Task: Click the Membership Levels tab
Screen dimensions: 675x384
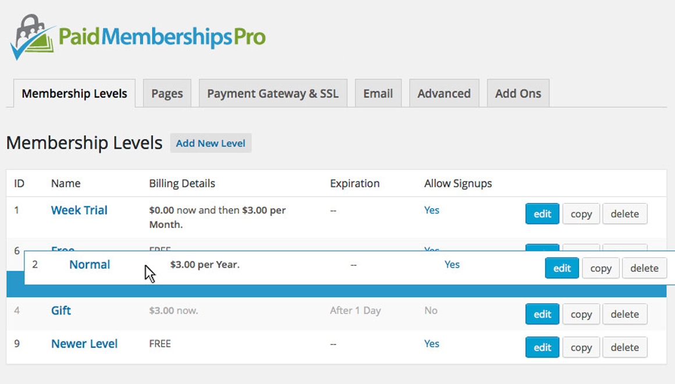Action: 74,94
